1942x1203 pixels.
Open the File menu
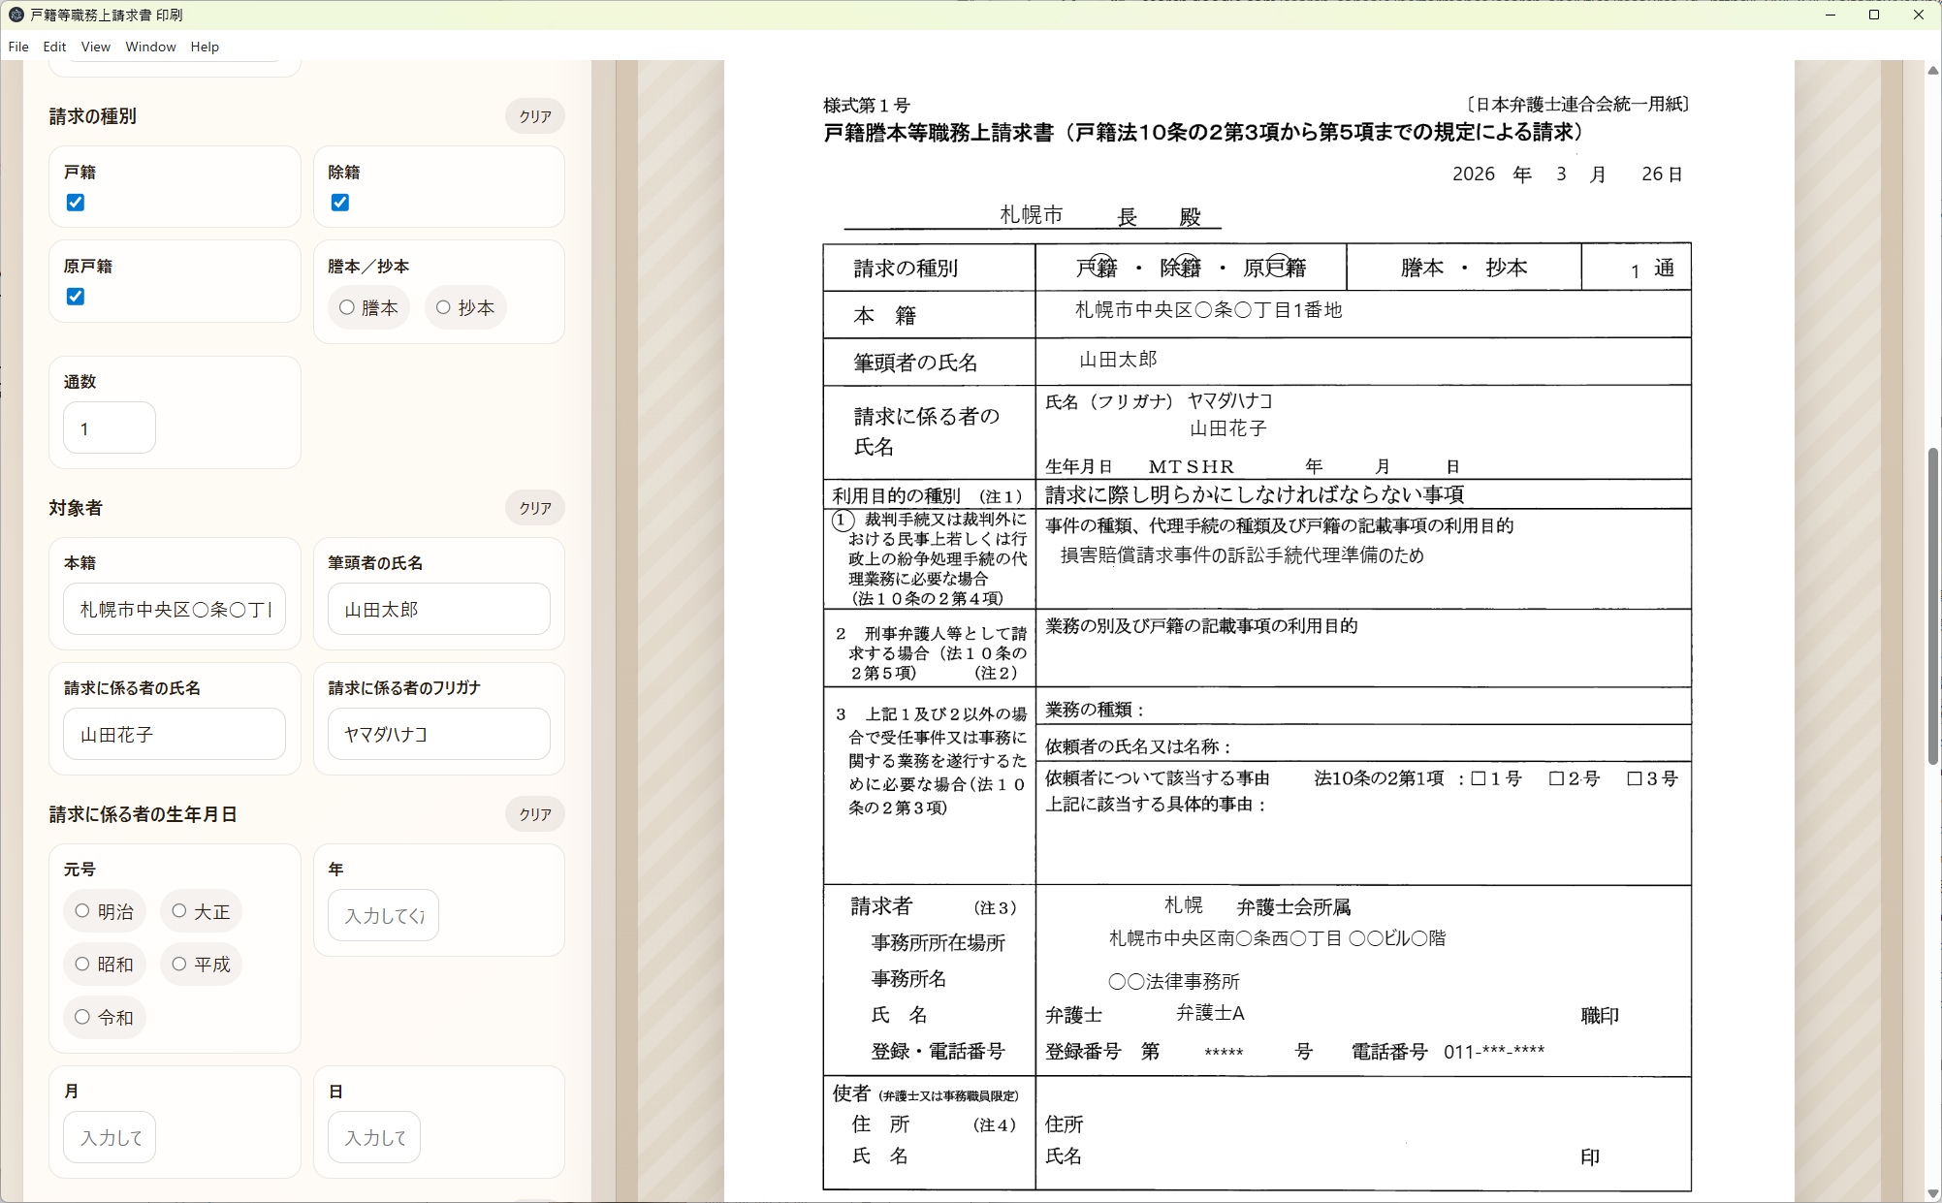click(18, 47)
